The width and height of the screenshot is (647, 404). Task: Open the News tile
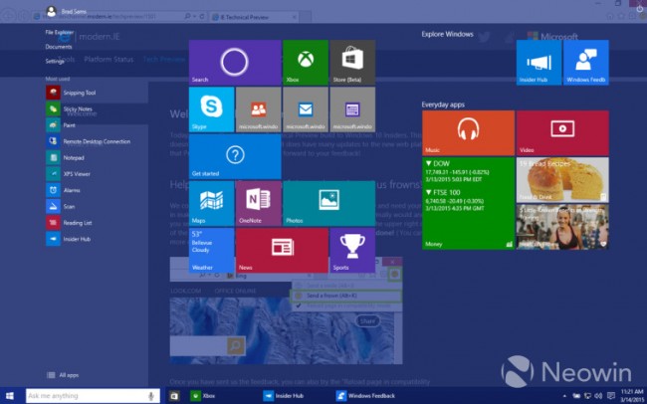(282, 251)
